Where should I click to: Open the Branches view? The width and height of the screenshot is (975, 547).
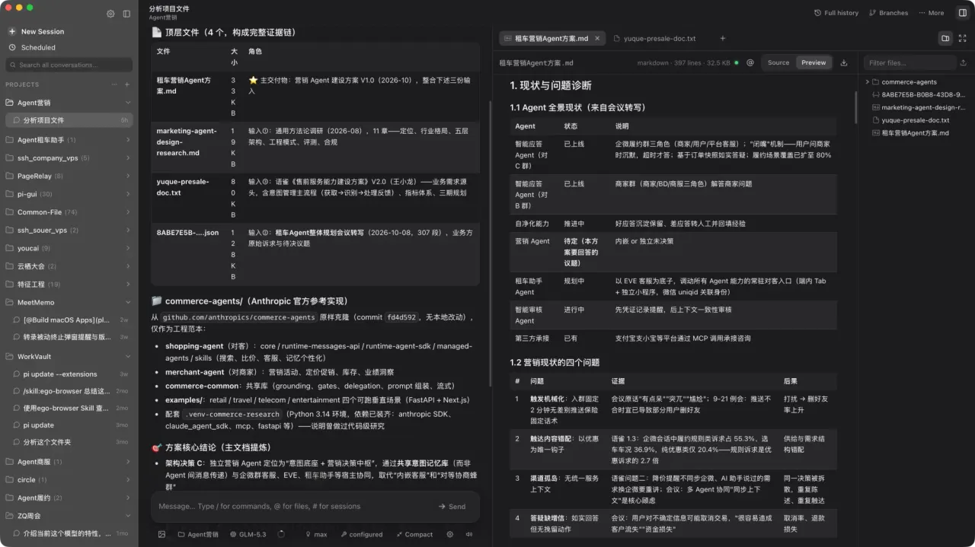point(888,13)
